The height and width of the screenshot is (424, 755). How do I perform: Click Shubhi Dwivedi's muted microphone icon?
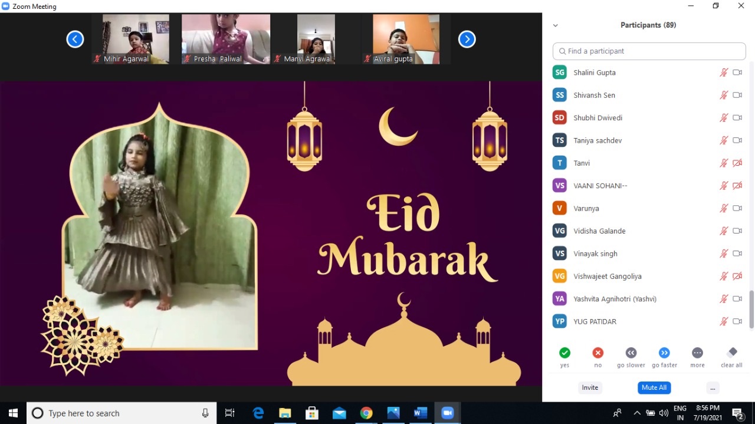[x=724, y=118]
